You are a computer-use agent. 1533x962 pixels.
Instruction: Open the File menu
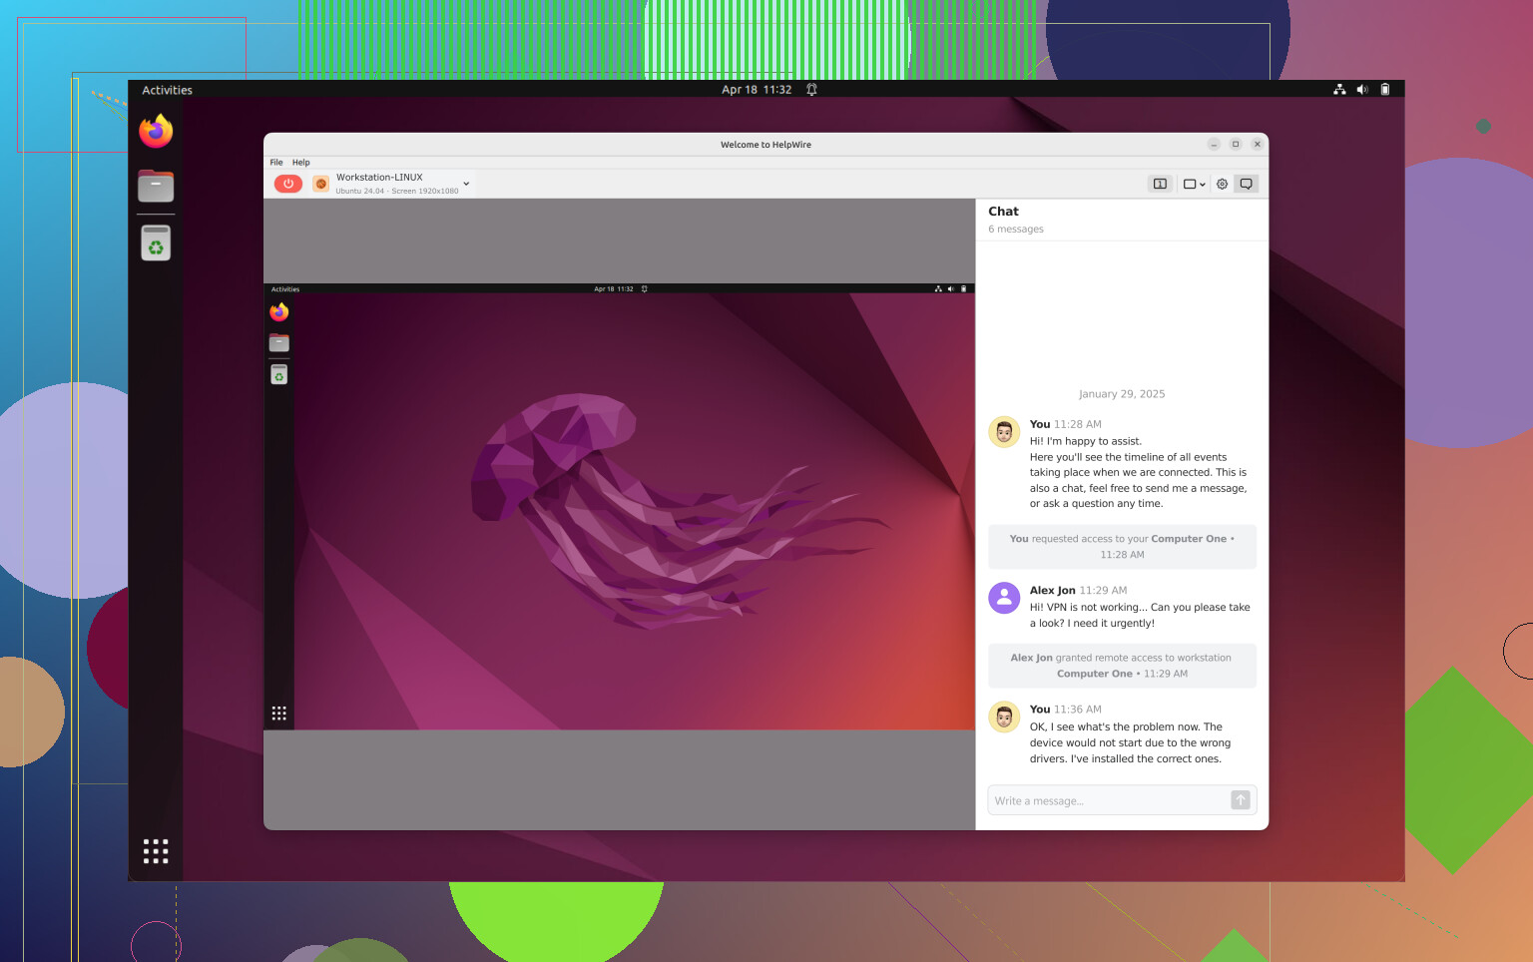(x=276, y=162)
